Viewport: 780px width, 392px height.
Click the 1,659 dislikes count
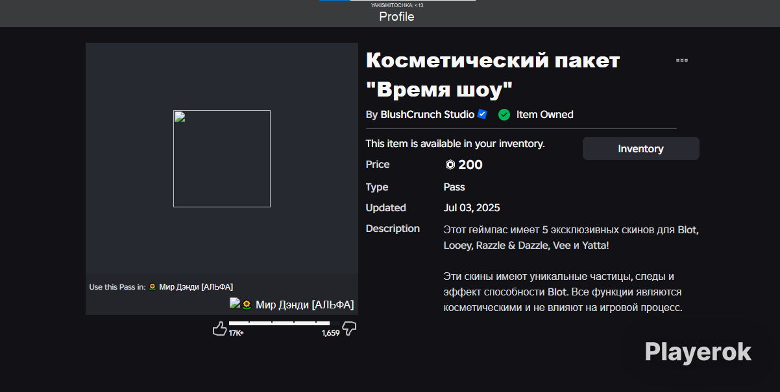pyautogui.click(x=330, y=333)
